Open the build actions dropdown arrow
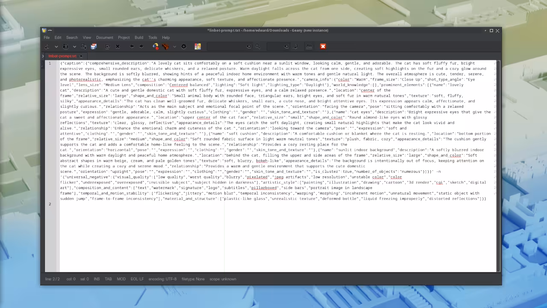547x308 pixels. [174, 46]
